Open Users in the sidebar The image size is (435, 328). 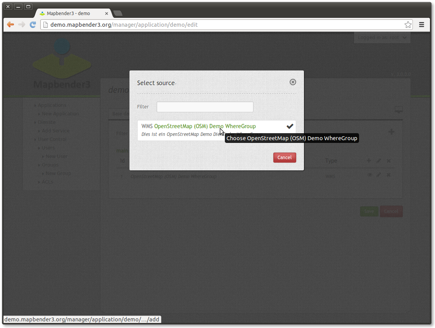pyautogui.click(x=48, y=148)
